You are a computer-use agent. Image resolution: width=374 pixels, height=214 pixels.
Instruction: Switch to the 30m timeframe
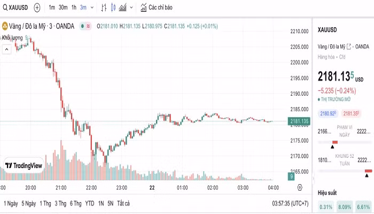click(x=63, y=8)
